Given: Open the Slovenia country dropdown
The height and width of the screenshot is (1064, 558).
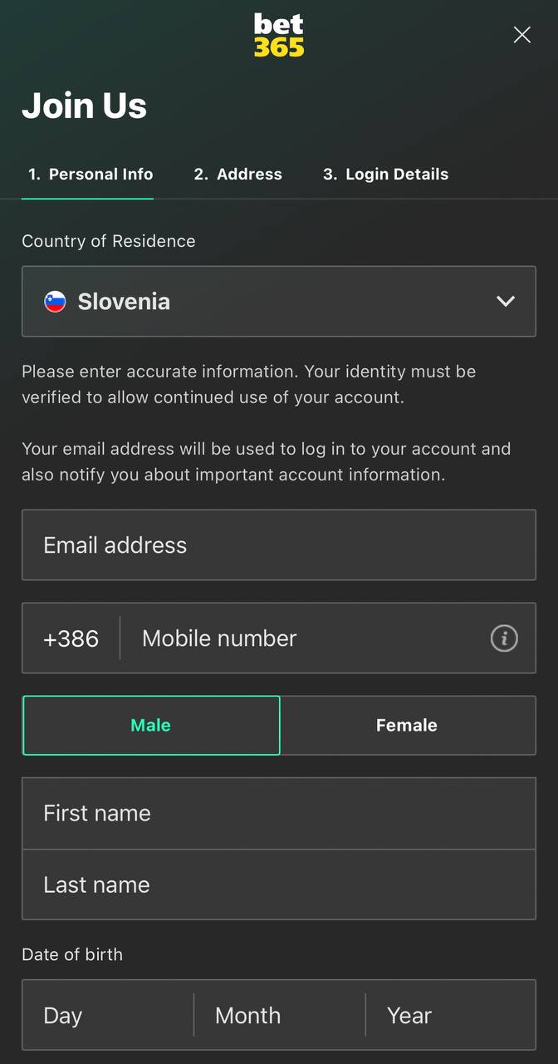Looking at the screenshot, I should click(x=279, y=302).
